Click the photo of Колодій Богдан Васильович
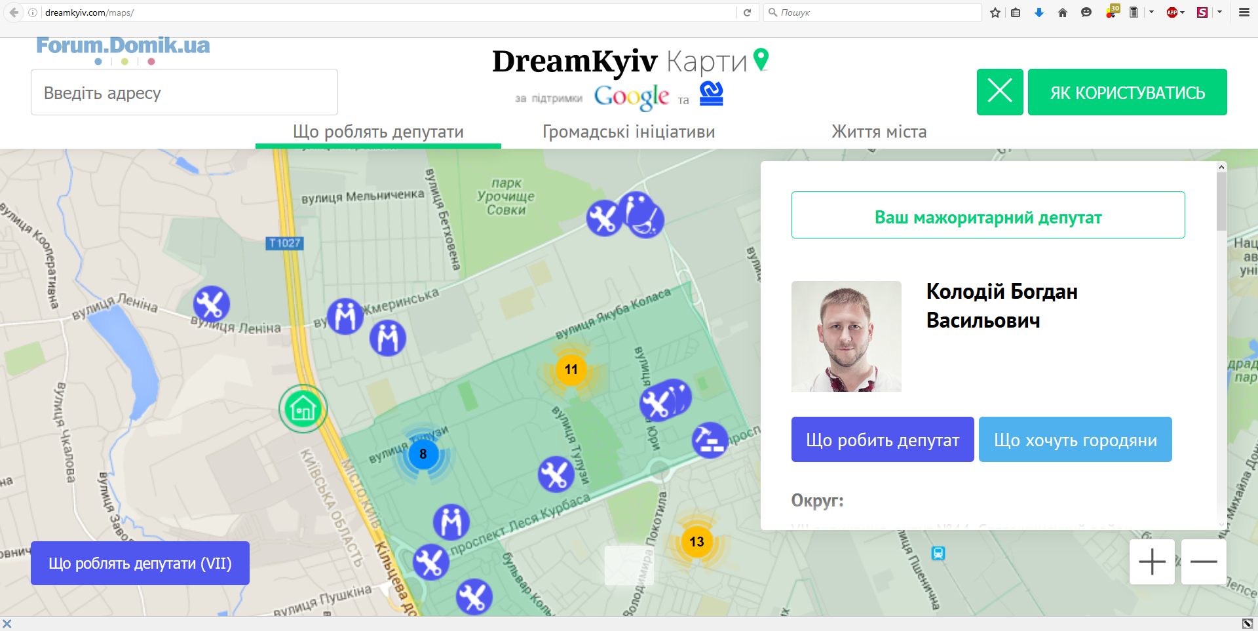 pyautogui.click(x=847, y=336)
